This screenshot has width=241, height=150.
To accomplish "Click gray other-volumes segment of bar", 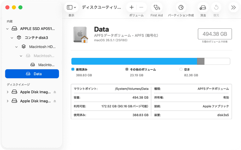I will click(x=201, y=61).
